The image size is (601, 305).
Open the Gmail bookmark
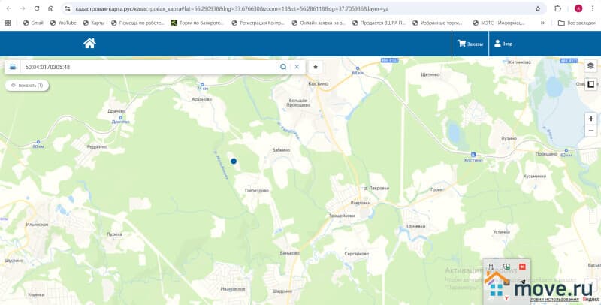coord(32,23)
